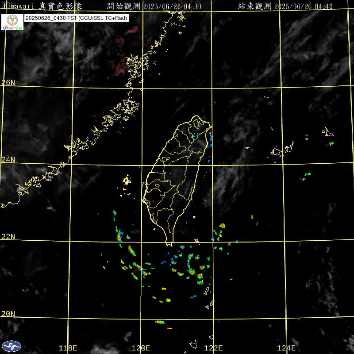Click the 開始觀測 2025/06/26 04:30 text

pyautogui.click(x=154, y=6)
